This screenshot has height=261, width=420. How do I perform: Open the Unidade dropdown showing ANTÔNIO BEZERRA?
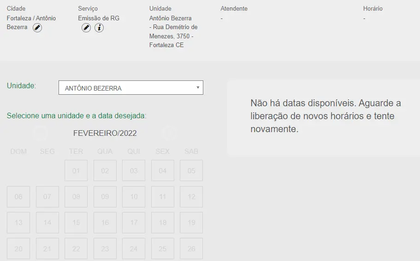click(x=131, y=88)
